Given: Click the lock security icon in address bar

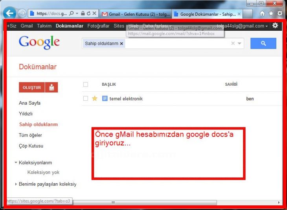Looking at the screenshot, I should pyautogui.click(x=83, y=13).
